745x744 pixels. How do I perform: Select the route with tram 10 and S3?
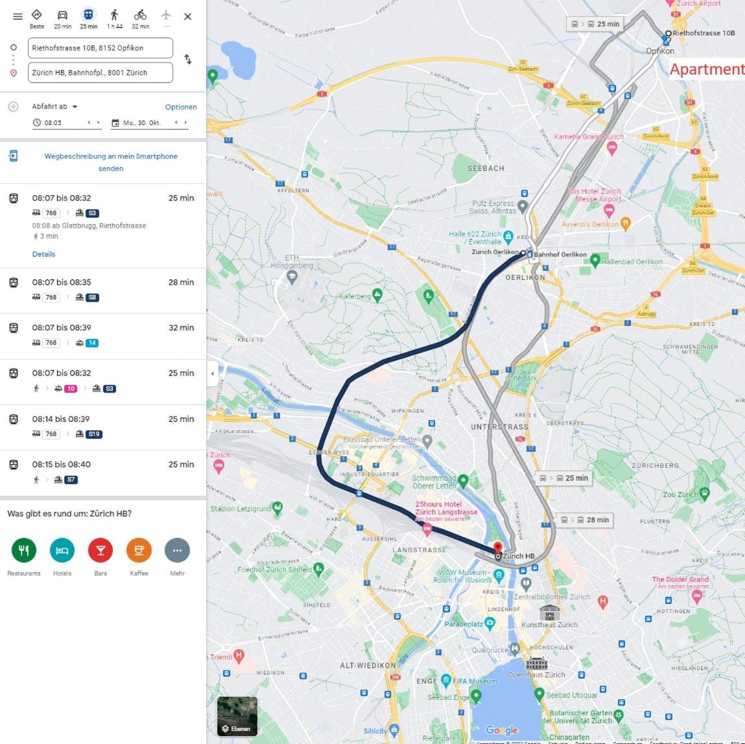103,381
